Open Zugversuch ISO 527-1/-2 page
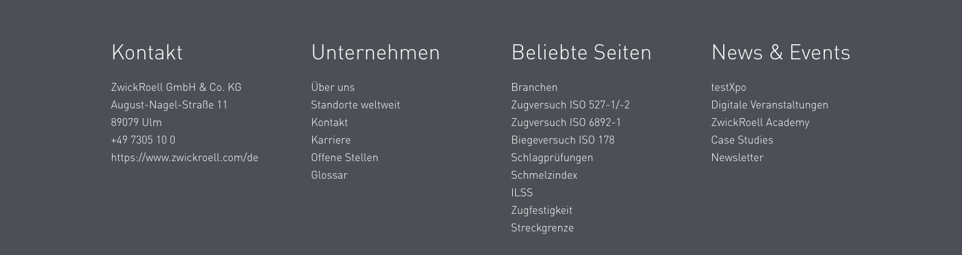This screenshot has width=962, height=255. click(x=570, y=105)
